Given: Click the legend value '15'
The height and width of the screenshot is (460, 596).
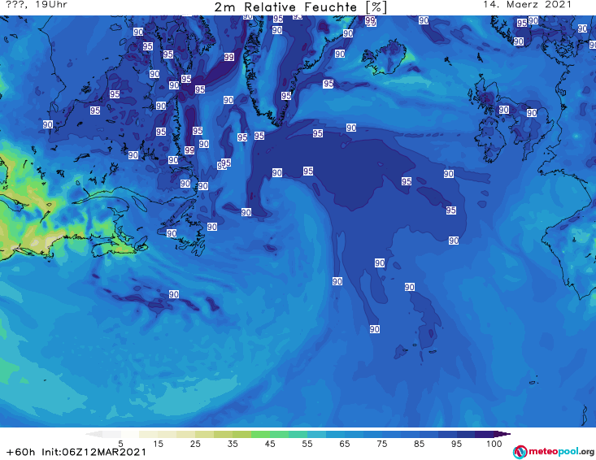Looking at the screenshot, I should pos(158,444).
